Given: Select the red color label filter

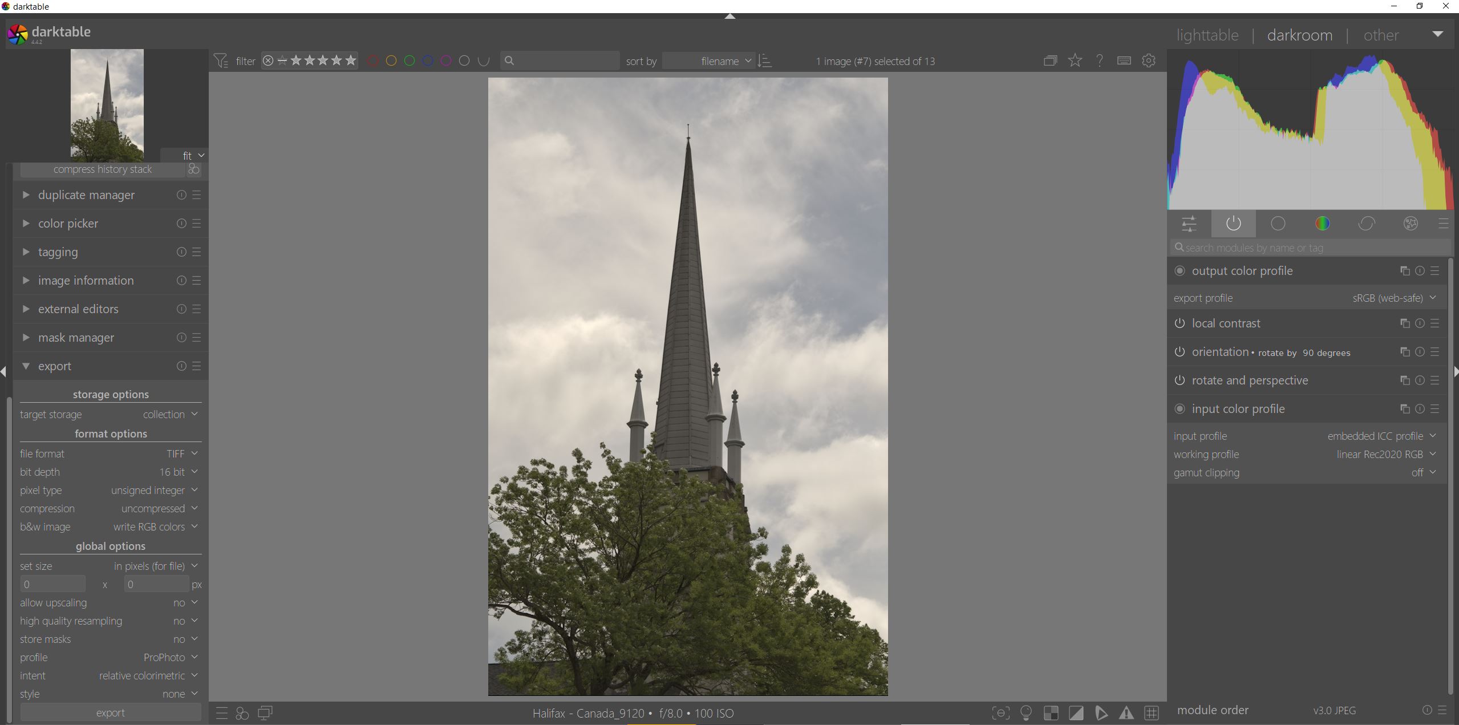Looking at the screenshot, I should point(373,61).
